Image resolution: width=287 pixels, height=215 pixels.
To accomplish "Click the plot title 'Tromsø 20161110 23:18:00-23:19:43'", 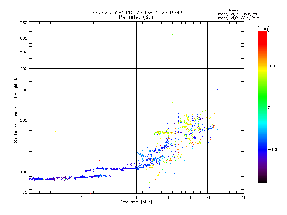I will click(x=136, y=13).
